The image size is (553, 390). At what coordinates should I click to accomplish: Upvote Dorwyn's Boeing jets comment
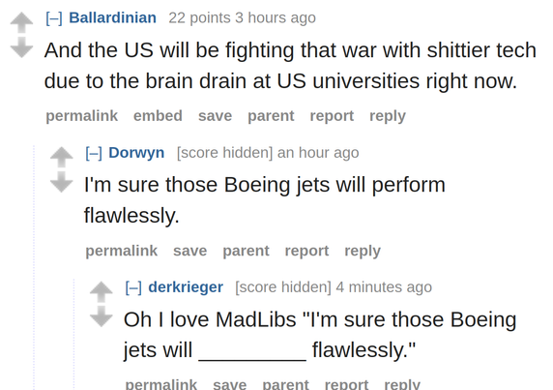(61, 157)
